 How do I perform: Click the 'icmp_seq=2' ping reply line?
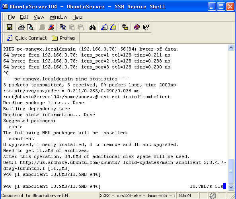coord(87,61)
